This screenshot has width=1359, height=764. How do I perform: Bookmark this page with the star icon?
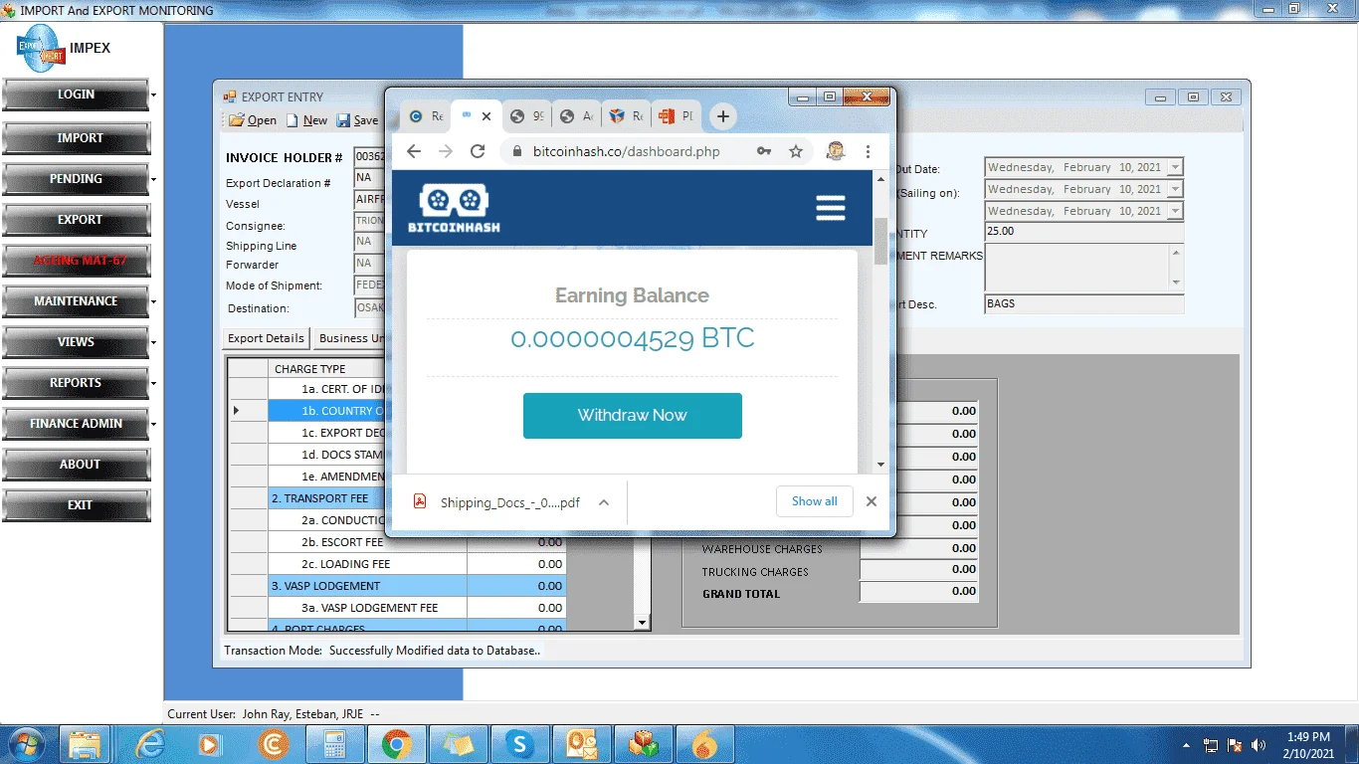point(796,151)
